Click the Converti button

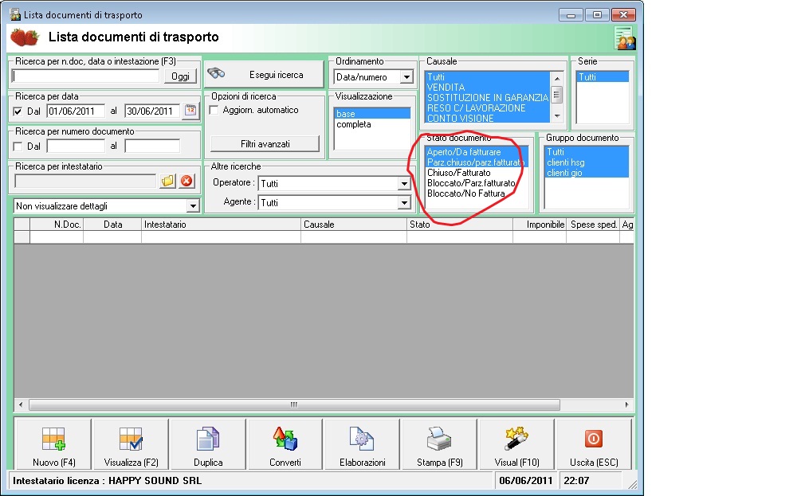[x=285, y=444]
